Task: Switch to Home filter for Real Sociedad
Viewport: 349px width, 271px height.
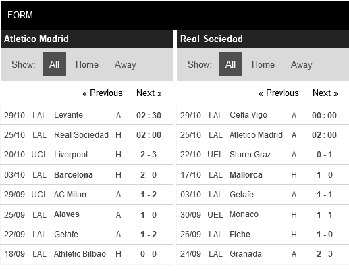Action: tap(263, 64)
